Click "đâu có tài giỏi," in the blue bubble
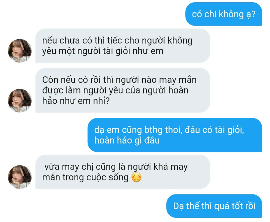 tap(214, 130)
